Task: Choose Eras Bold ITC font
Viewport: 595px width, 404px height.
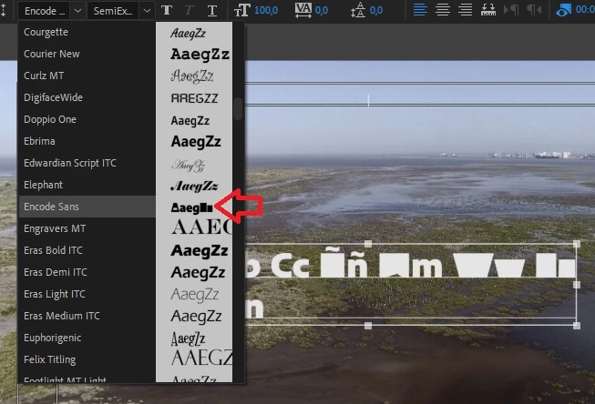Action: pyautogui.click(x=87, y=250)
